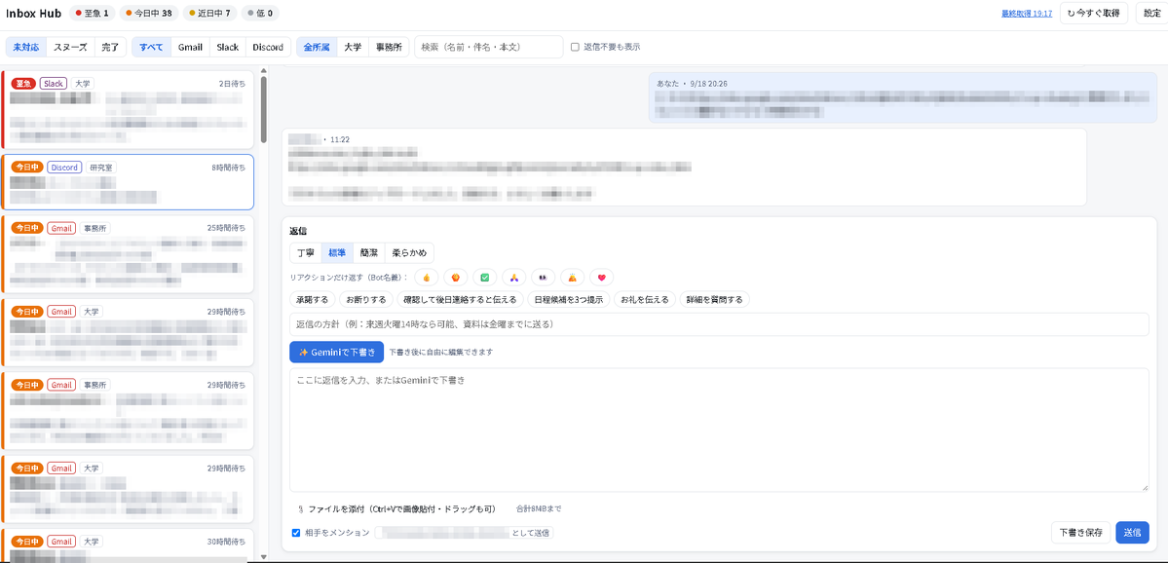This screenshot has width=1168, height=563.
Task: Click the Gmail tag on the 25時間待ち card
Action: pos(61,228)
